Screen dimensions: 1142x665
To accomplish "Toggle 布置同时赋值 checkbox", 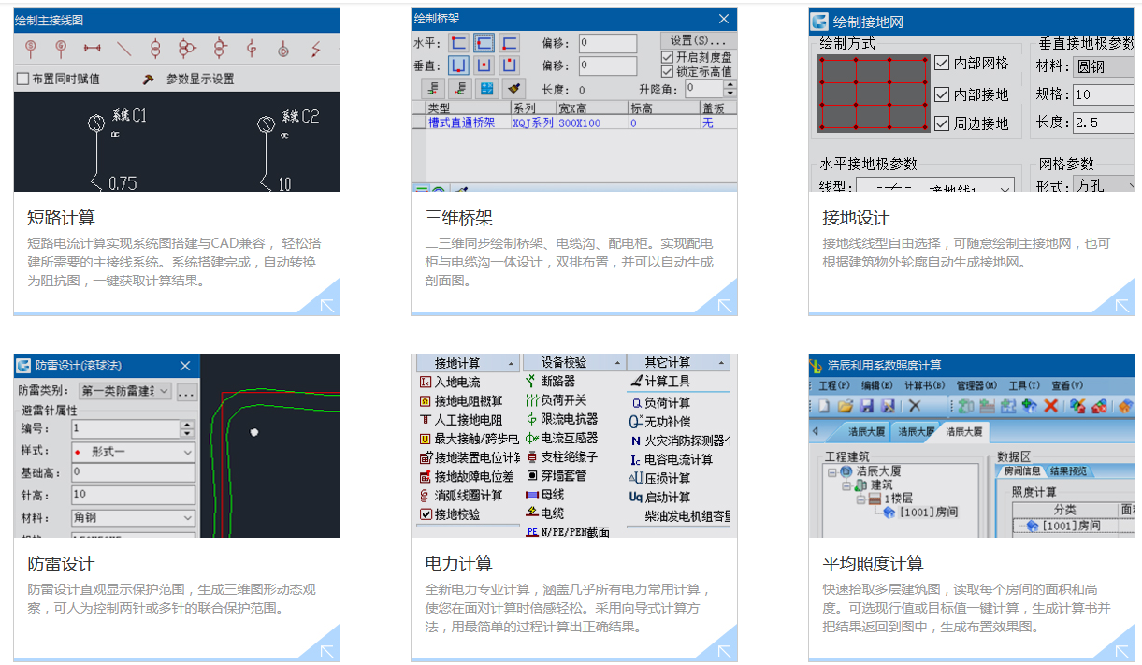I will click(23, 80).
